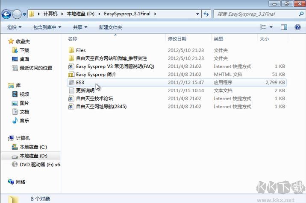Viewport: 306px width, 203px height.
Task: Open address bar previous locations dropdown
Action: tap(197, 14)
